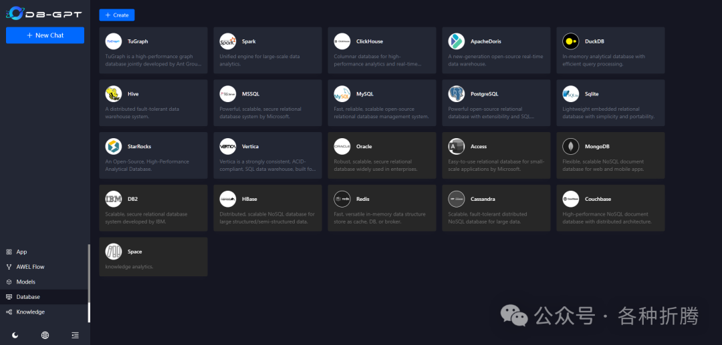Screen dimensions: 722x345
Task: Click the Redis logo icon
Action: [342, 199]
